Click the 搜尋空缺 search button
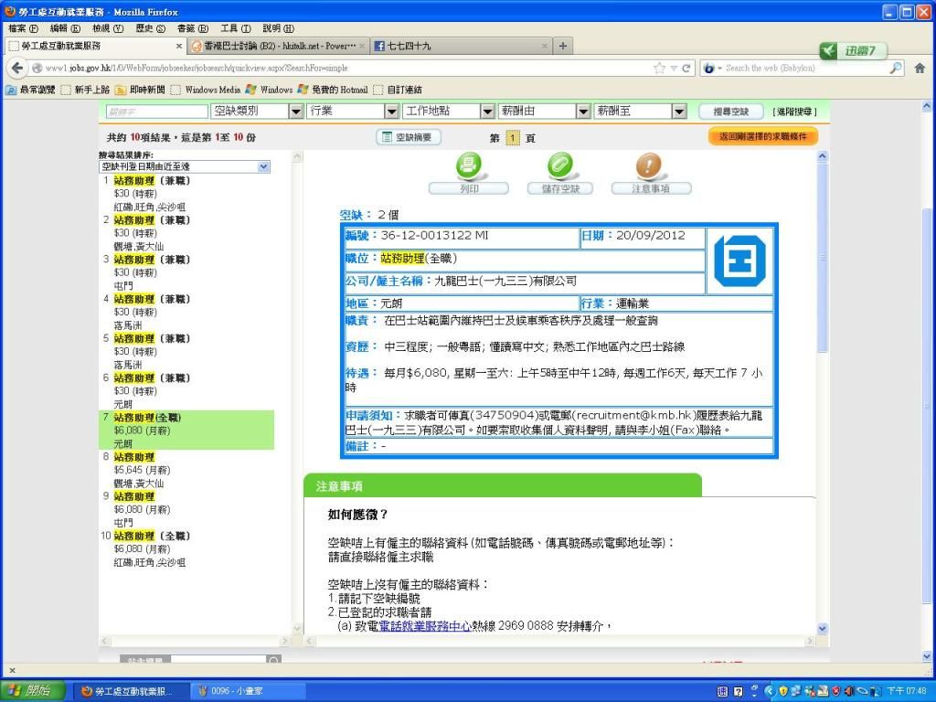Screen dimensions: 936x702 [x=731, y=111]
